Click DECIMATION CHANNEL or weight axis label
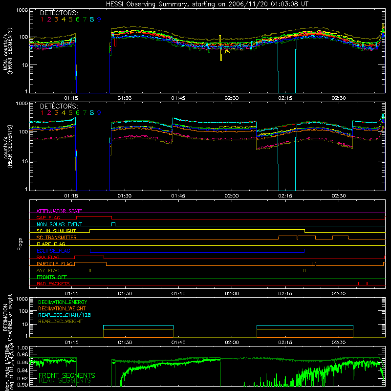The height and width of the screenshot is (391, 391). click(7, 317)
